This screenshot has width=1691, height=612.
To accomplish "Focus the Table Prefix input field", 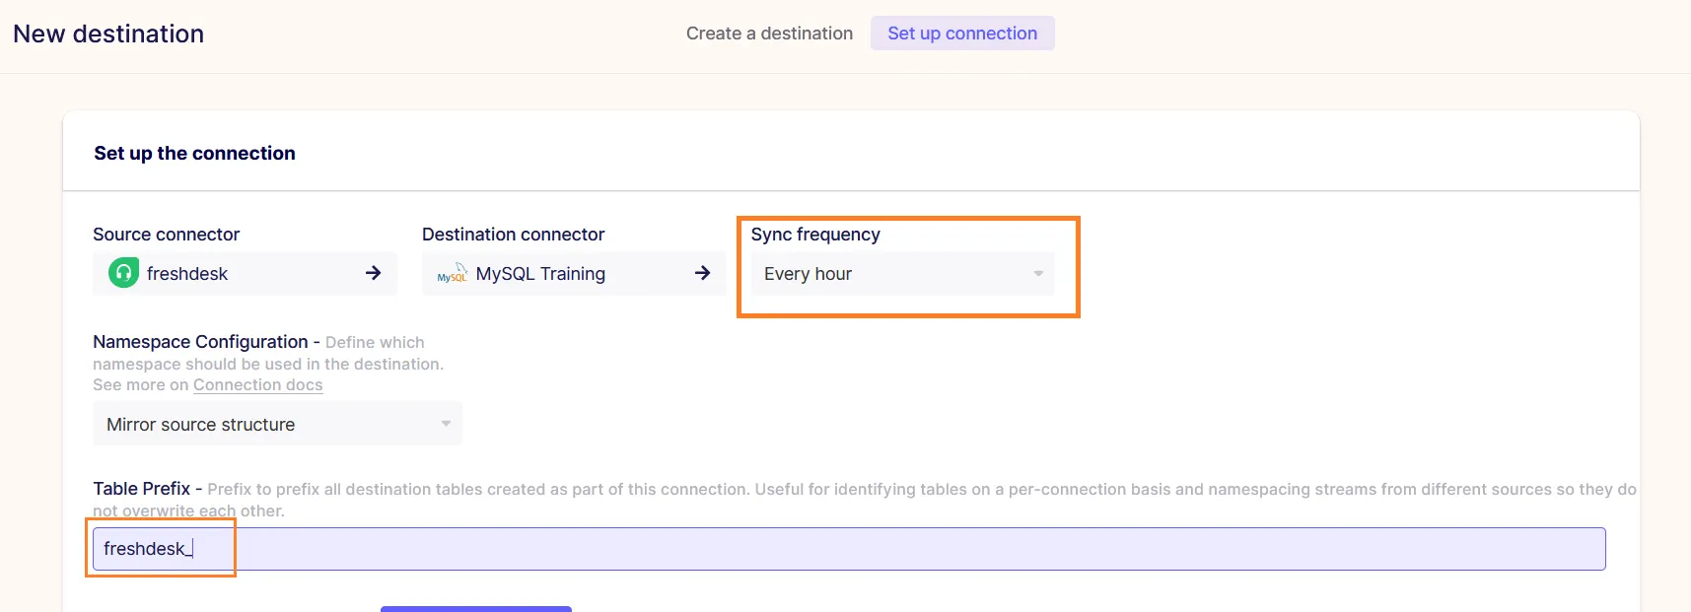I will [x=849, y=549].
